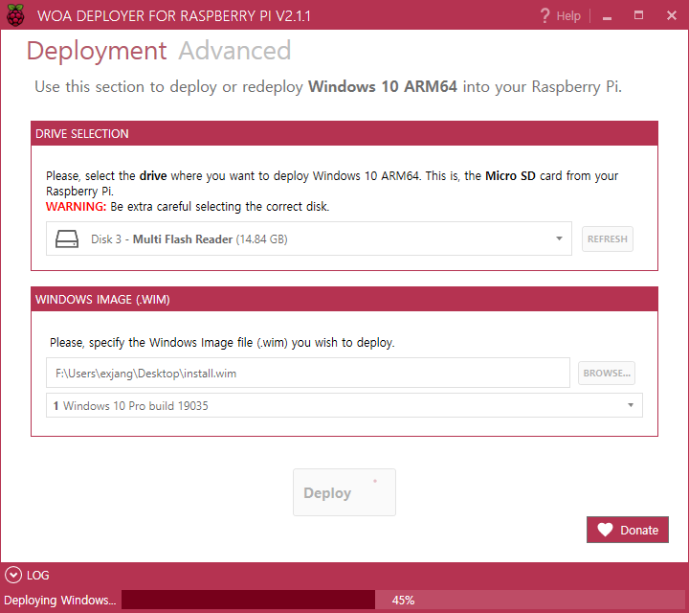Click the Deploy button

(x=344, y=492)
